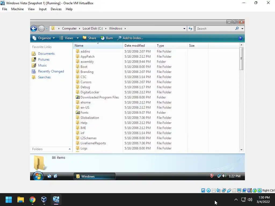Screen dimensions: 275x206
Task: Click the red security shield tray icon
Action: click(212, 176)
